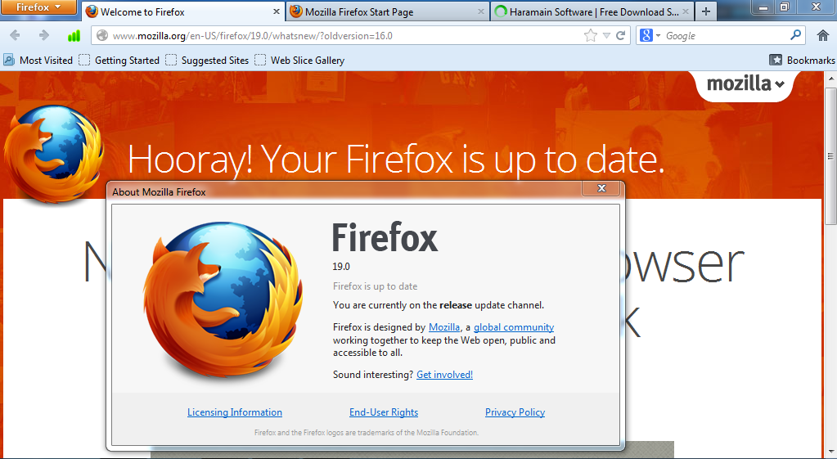Switch to Mozilla Firefox Start Page tab
This screenshot has width=837, height=459.
tap(388, 11)
